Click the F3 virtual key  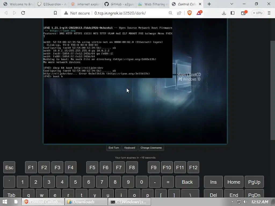point(57,167)
